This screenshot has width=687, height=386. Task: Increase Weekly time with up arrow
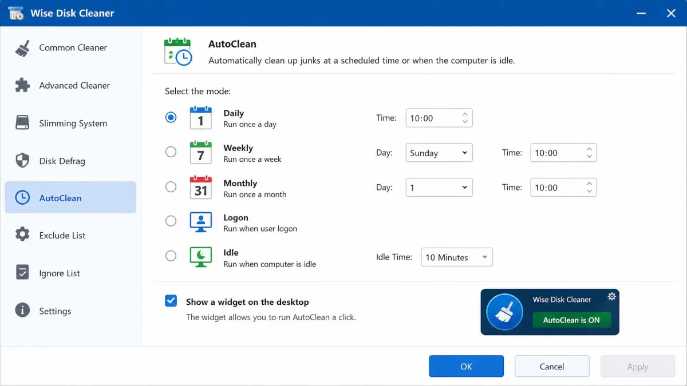pos(589,148)
